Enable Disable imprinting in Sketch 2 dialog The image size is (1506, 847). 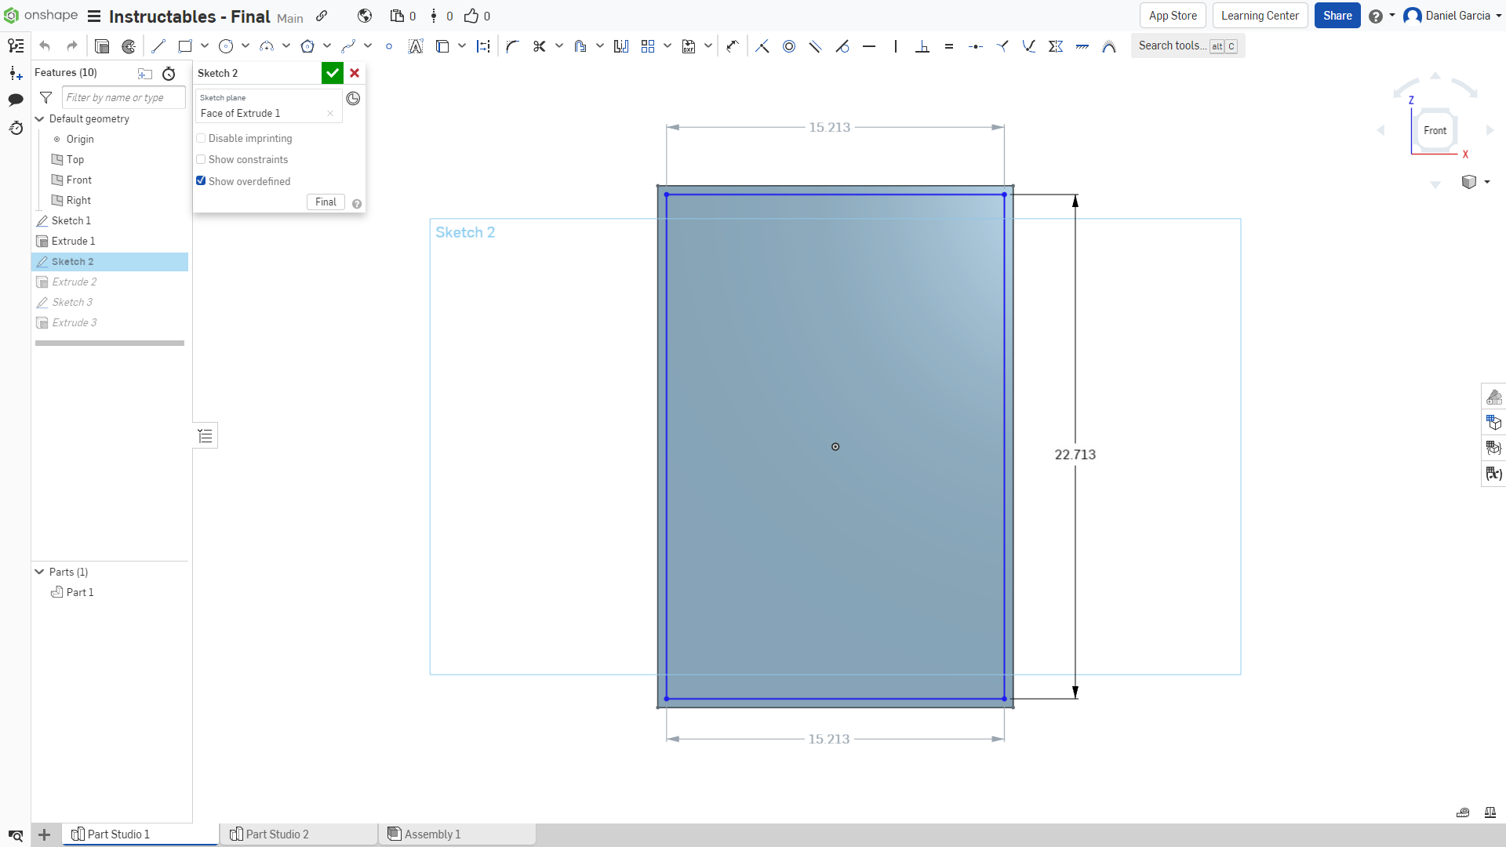201,138
